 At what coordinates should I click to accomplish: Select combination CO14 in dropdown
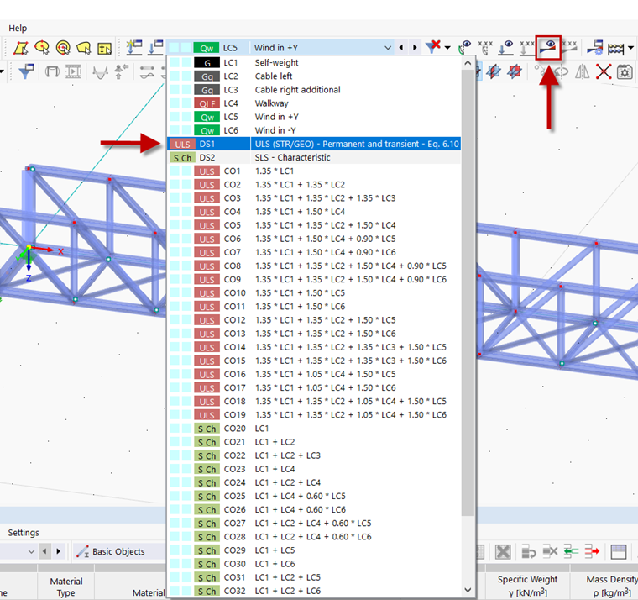[314, 347]
